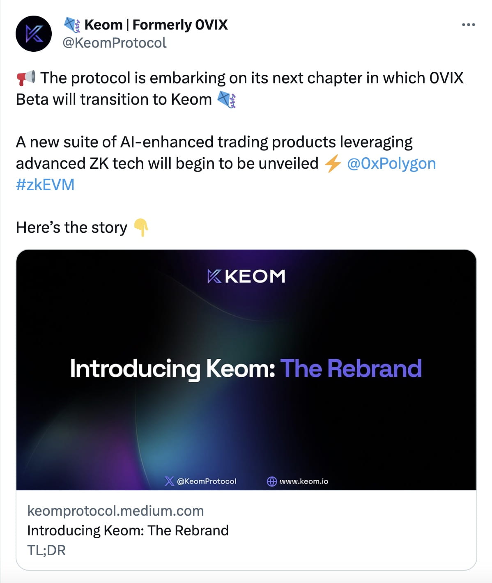Click the X logo inside the banner image
The image size is (492, 583).
[168, 481]
